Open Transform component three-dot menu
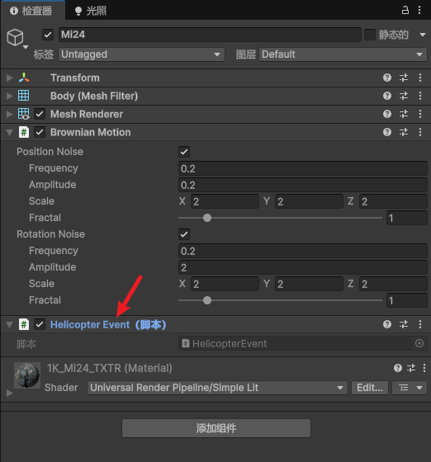Image resolution: width=431 pixels, height=462 pixels. tap(420, 78)
